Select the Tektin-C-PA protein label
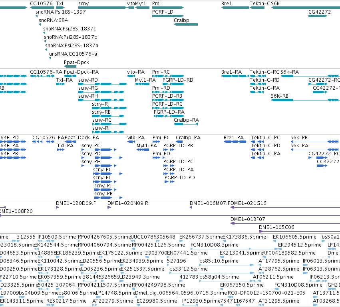340x307 pixels. (x=266, y=154)
